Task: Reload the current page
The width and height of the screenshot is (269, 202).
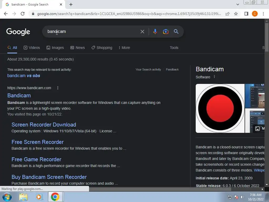Action: (23, 14)
